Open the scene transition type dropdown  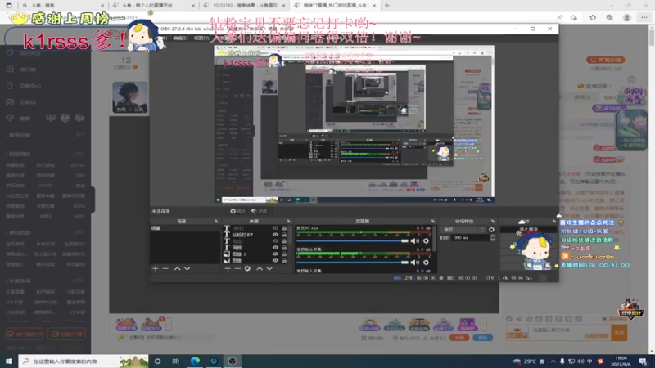(463, 230)
